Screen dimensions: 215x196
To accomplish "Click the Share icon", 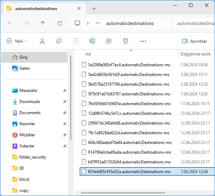I will pos(109,41).
